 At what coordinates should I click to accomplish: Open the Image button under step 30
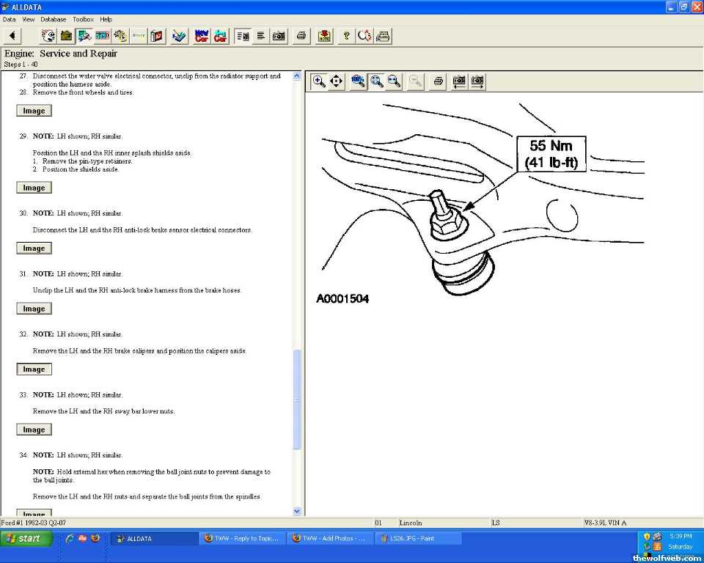coord(34,249)
